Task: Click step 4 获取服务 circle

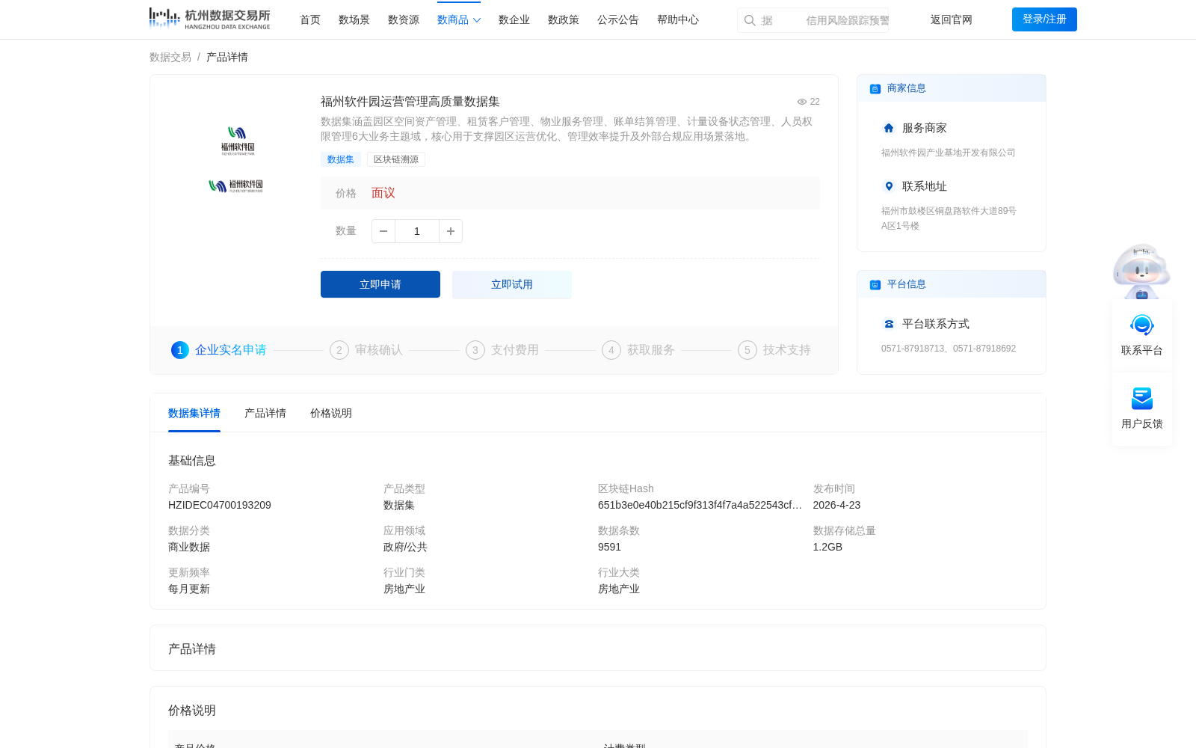Action: click(x=611, y=350)
